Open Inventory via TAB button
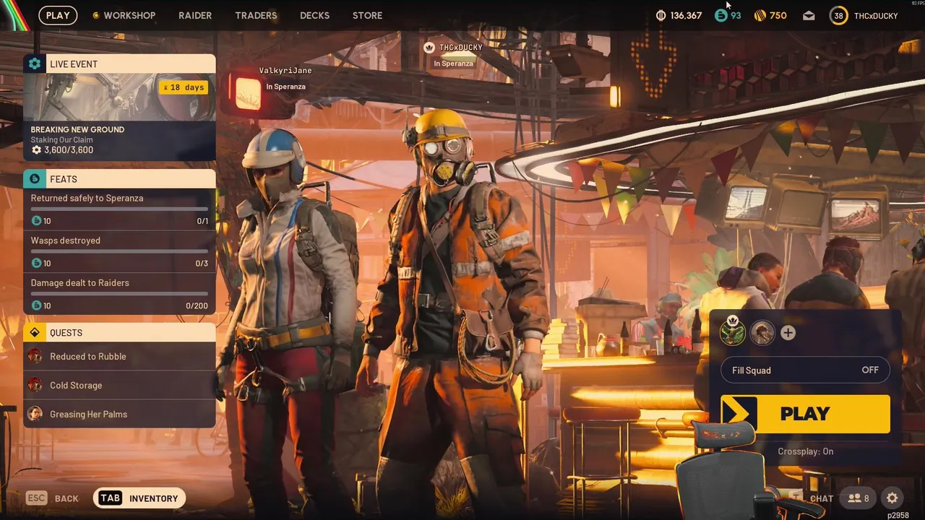The height and width of the screenshot is (520, 925). [x=139, y=498]
